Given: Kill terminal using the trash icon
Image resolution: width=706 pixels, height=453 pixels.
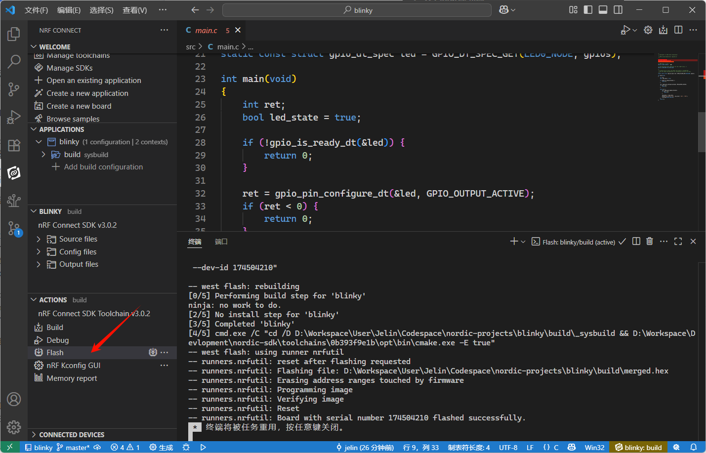Looking at the screenshot, I should pos(650,242).
